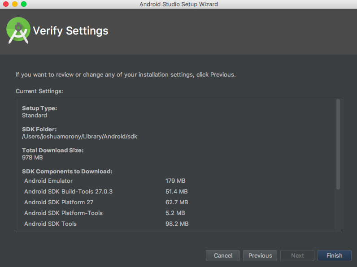
Task: Click the Total Download Size label
Action: [x=53, y=151]
